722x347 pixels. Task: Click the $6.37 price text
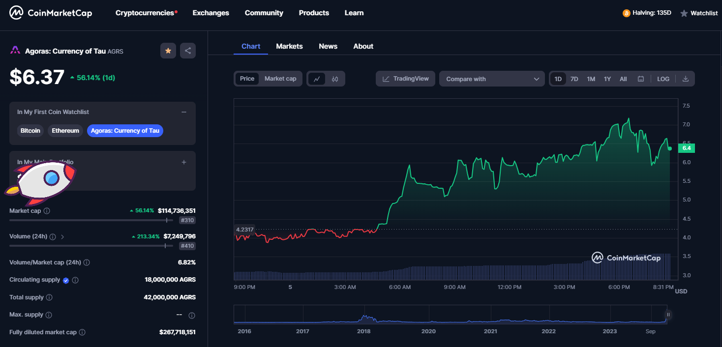(37, 77)
